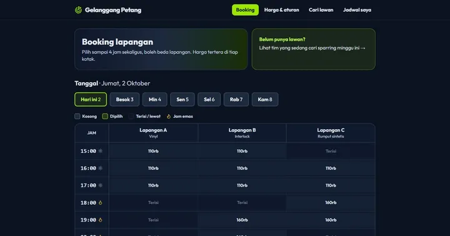Click the Kosong legend swatch
The height and width of the screenshot is (236, 450).
pos(77,116)
